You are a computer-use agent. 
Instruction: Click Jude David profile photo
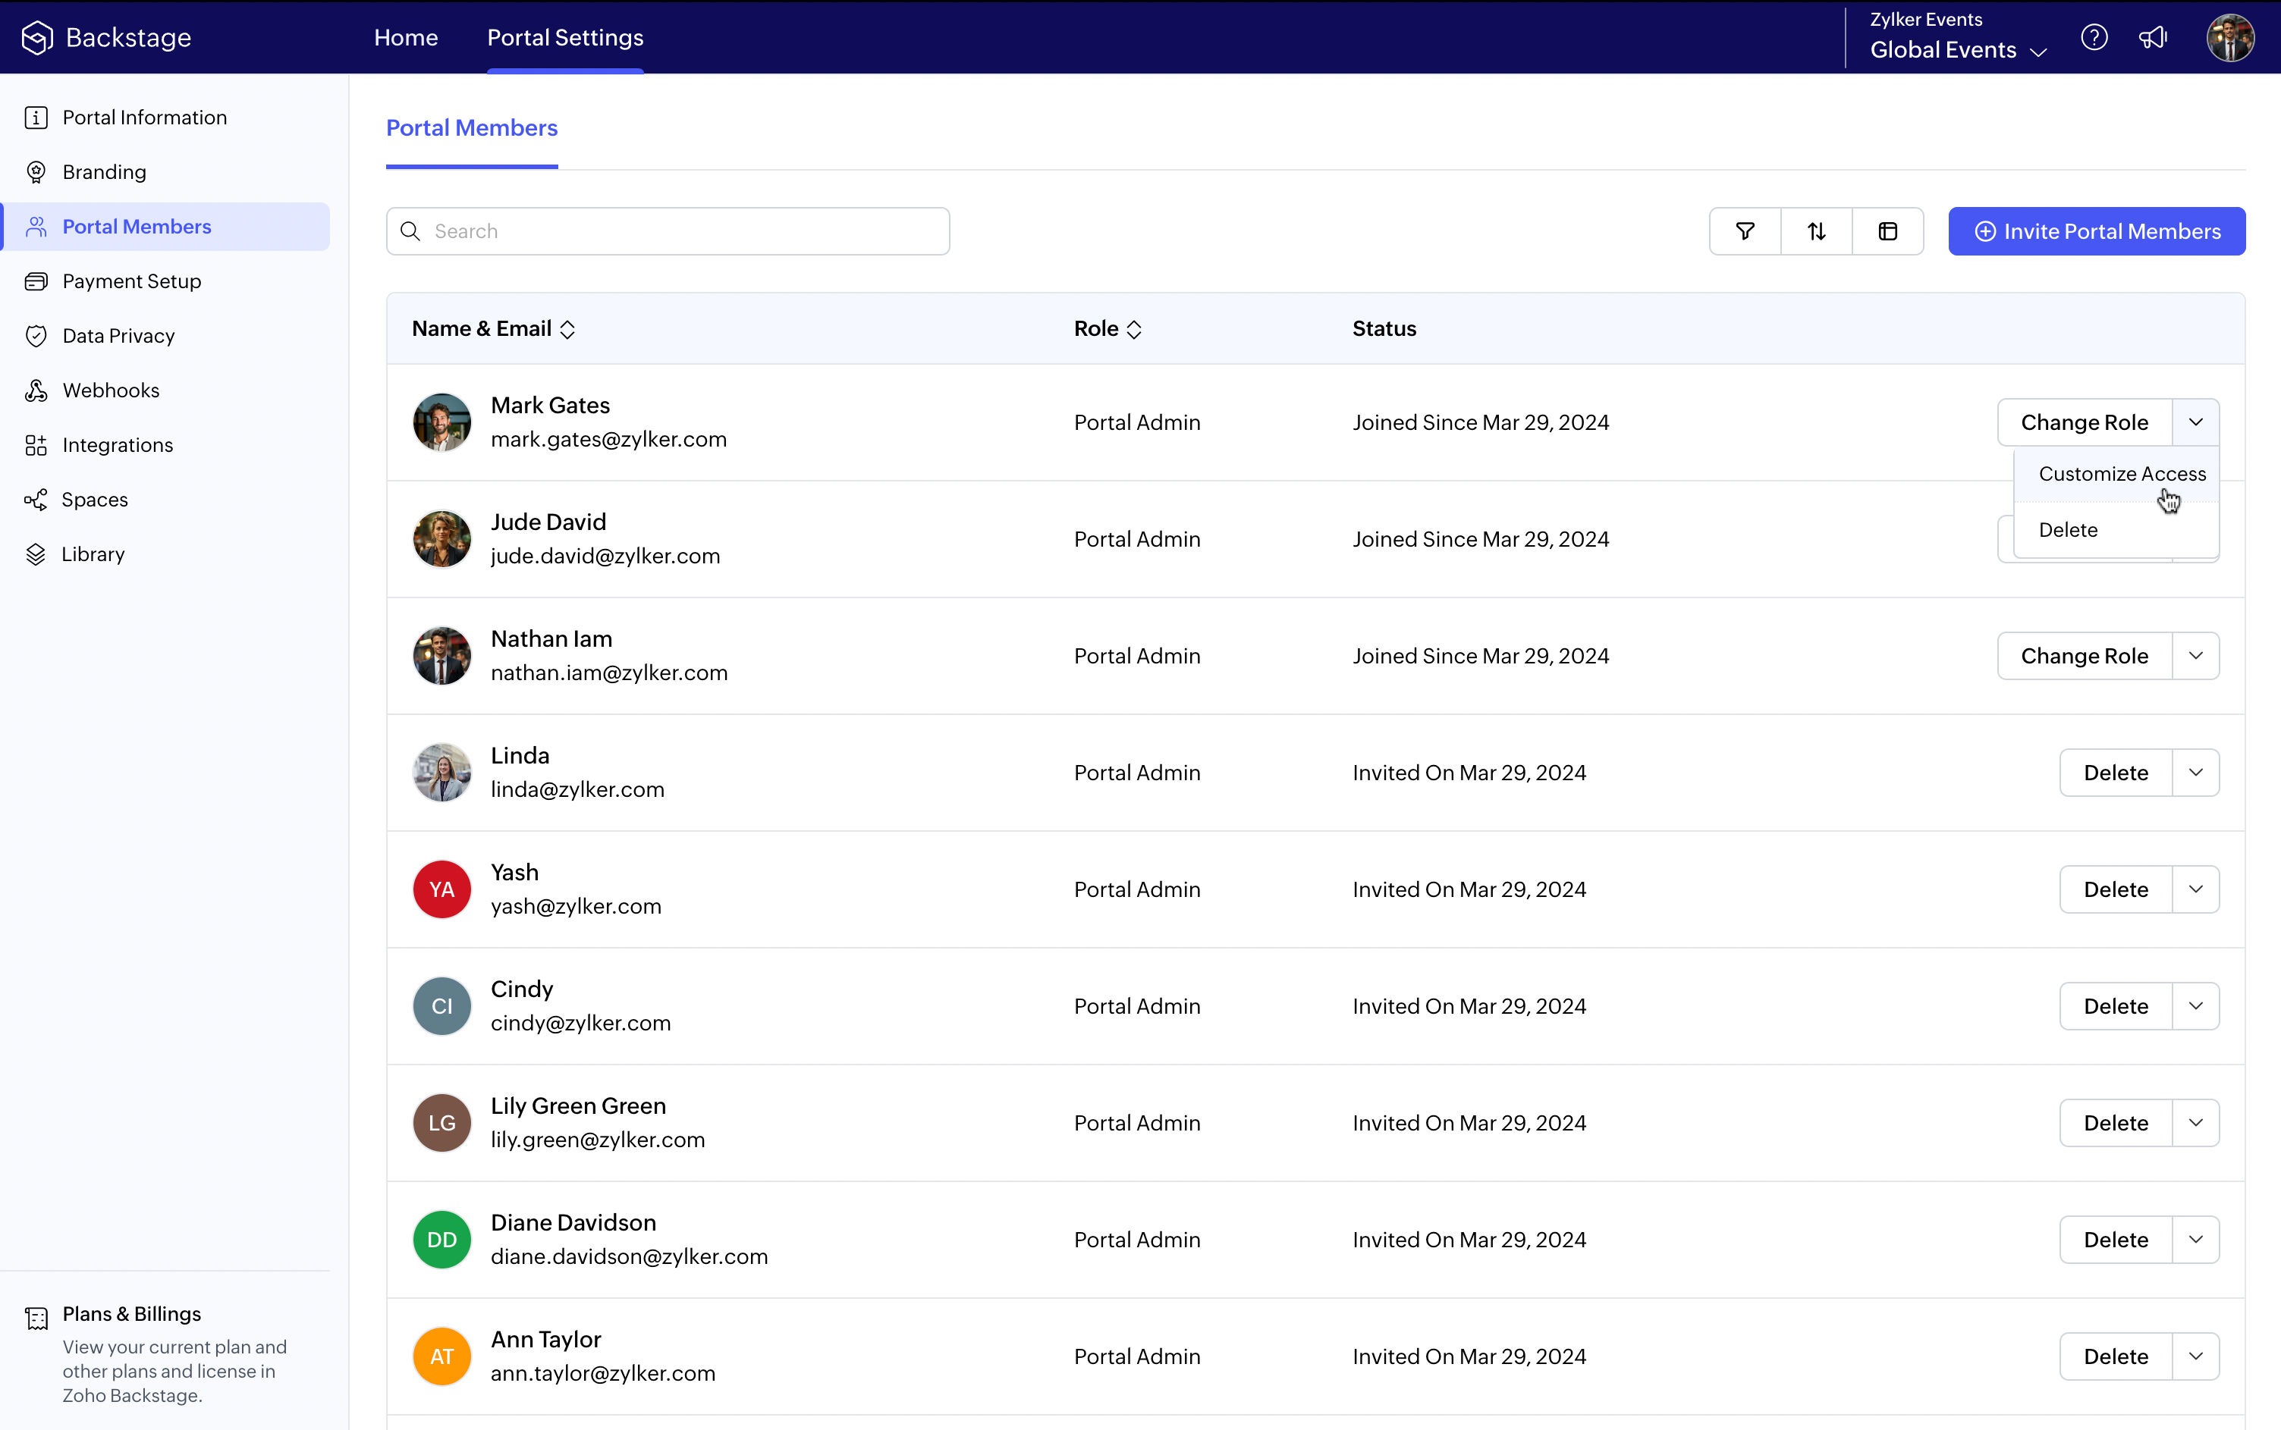click(x=441, y=539)
